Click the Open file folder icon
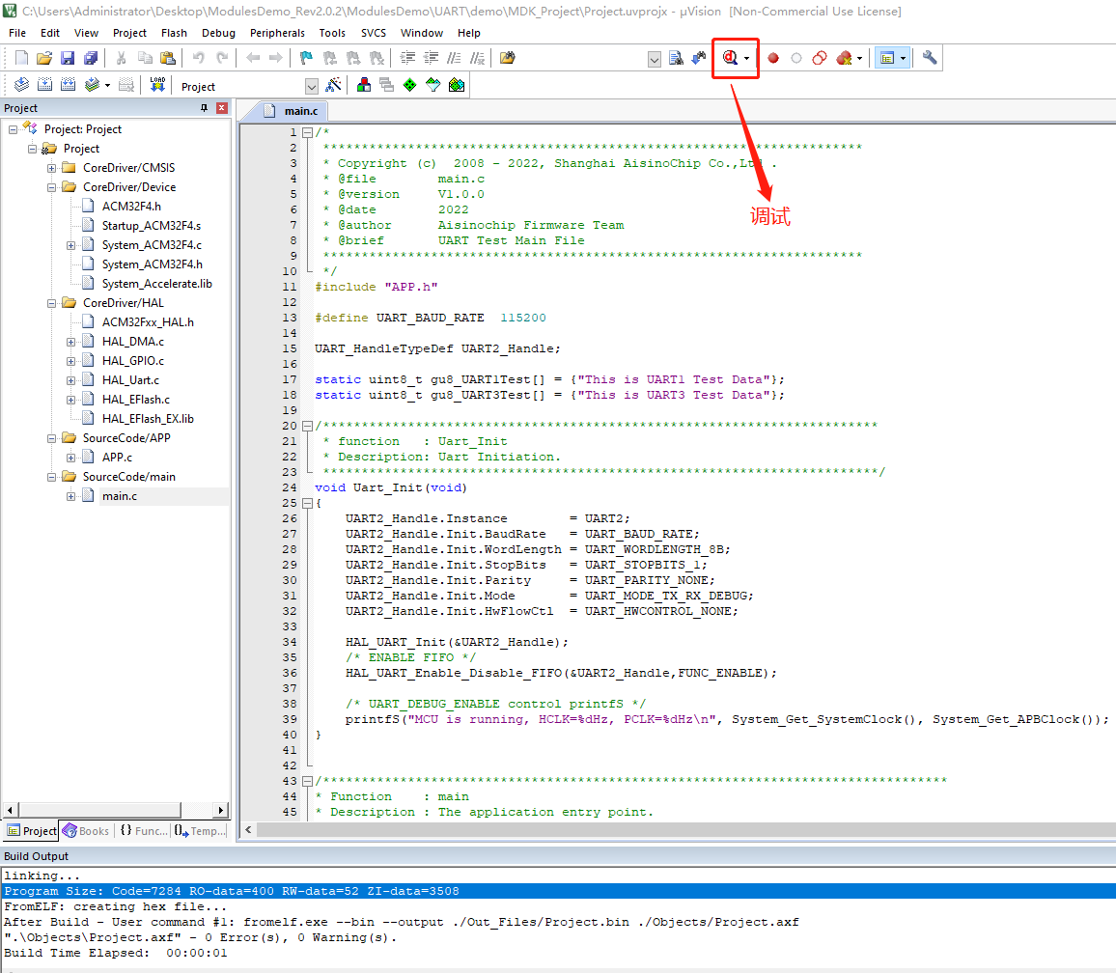 click(44, 58)
